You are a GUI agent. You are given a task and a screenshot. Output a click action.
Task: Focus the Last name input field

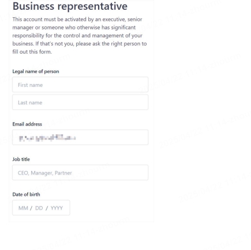pos(80,103)
